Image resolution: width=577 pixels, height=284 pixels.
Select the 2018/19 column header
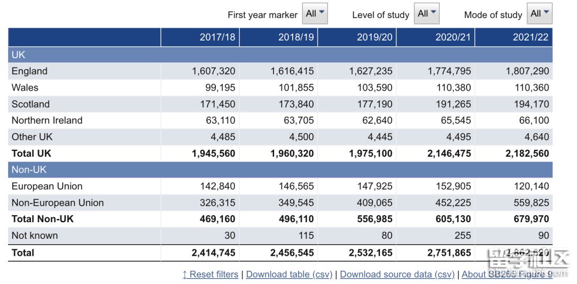tap(296, 37)
